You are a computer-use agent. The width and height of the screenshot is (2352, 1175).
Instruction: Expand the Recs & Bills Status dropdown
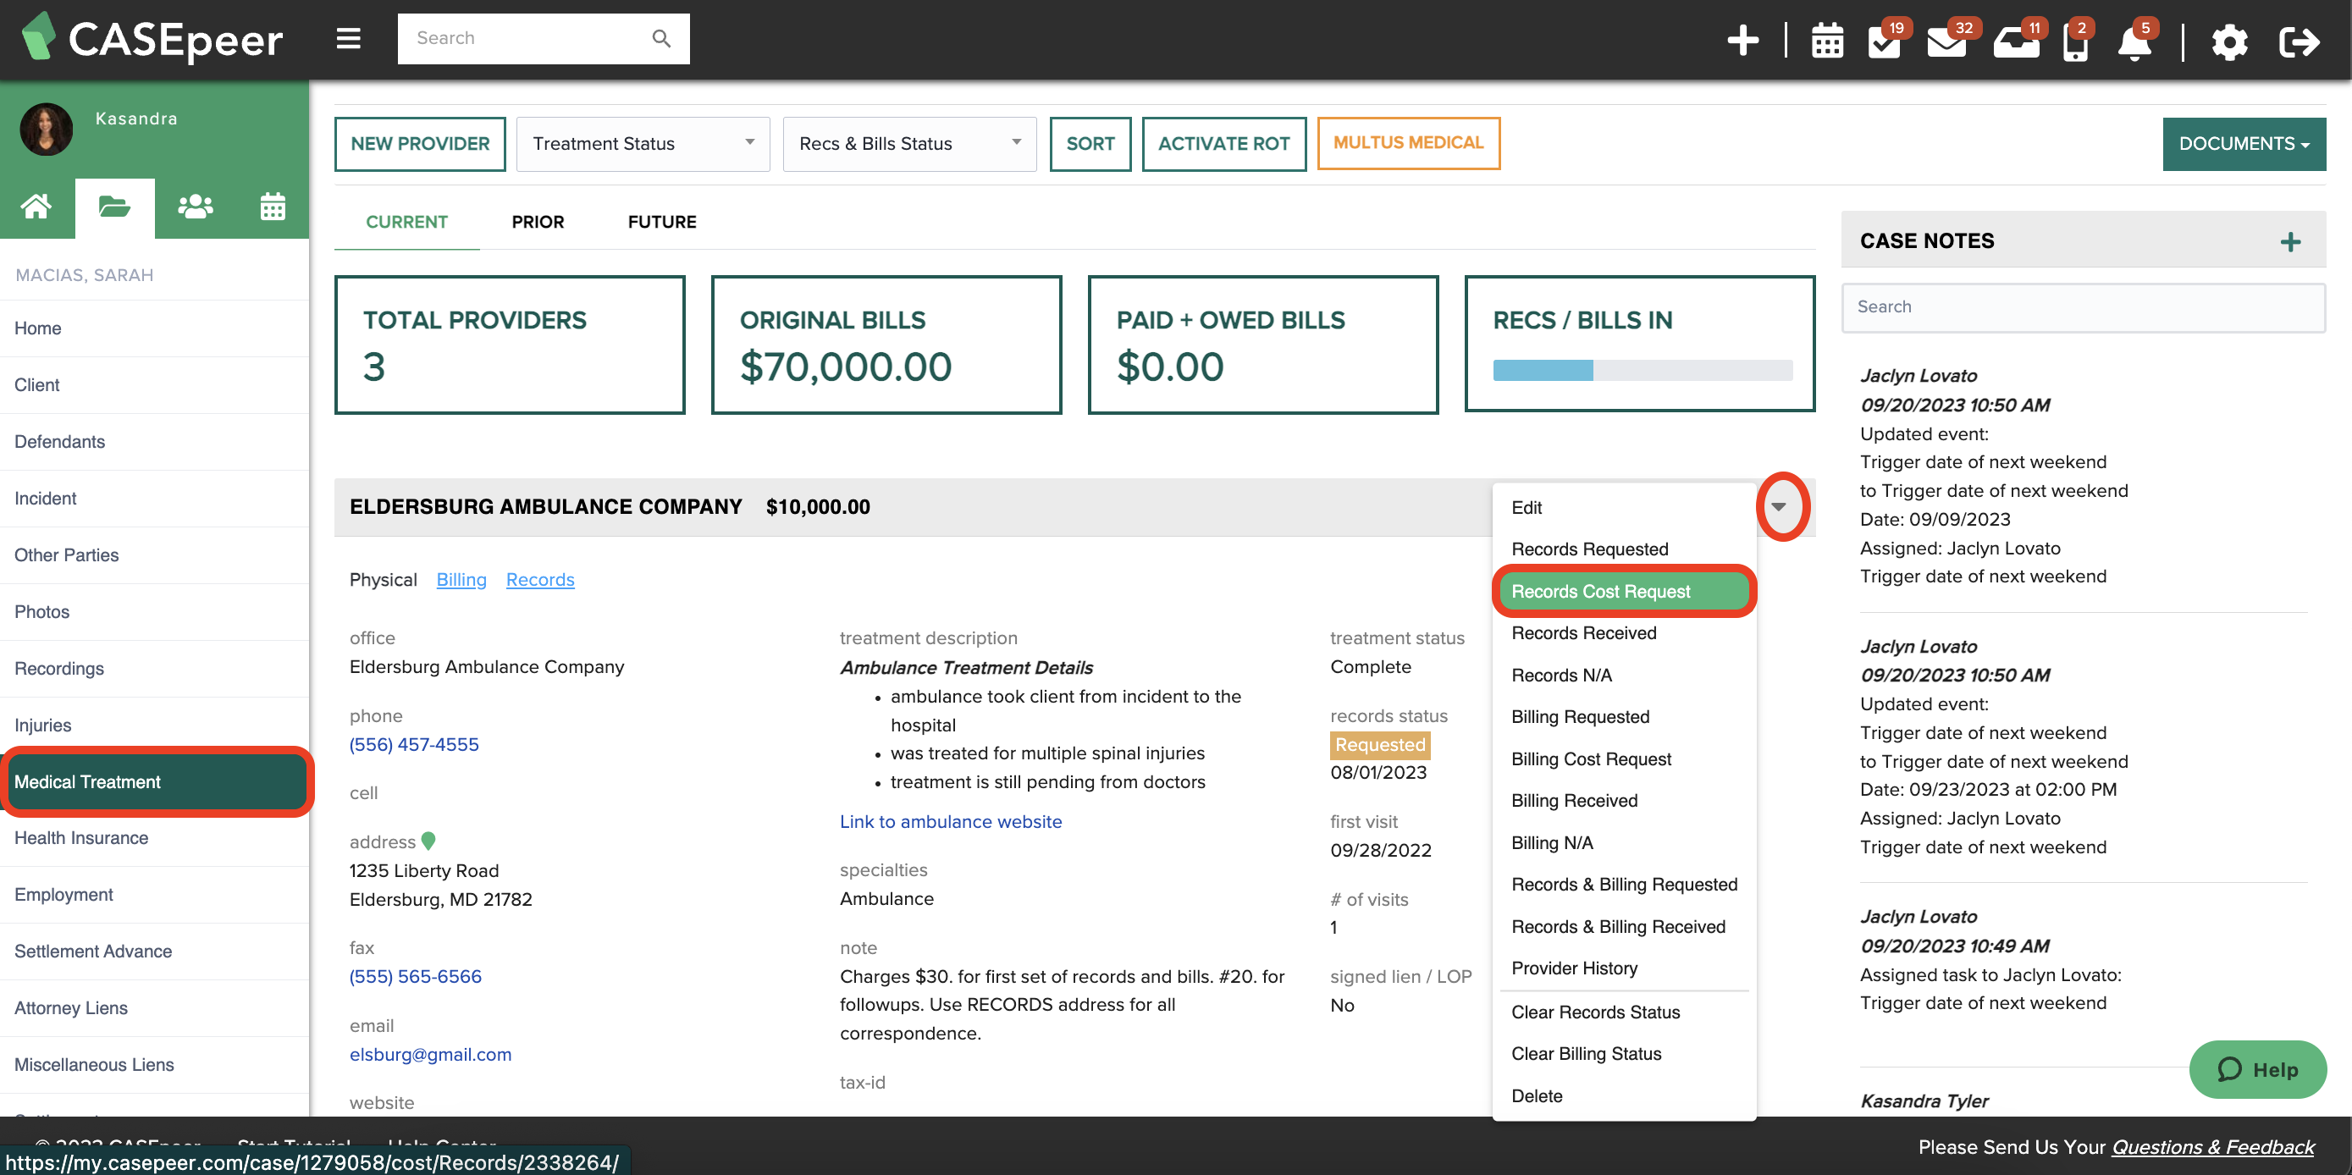(908, 143)
